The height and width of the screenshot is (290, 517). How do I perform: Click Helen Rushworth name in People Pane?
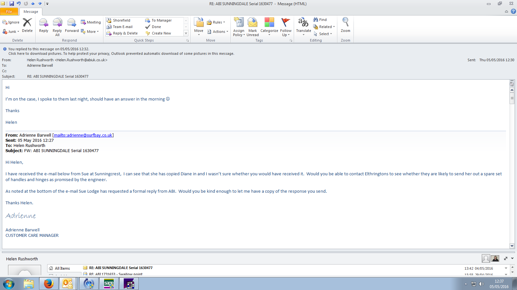[x=22, y=259]
